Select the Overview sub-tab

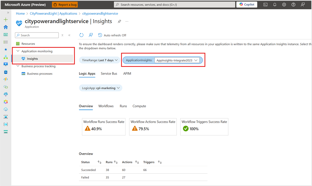point(86,106)
